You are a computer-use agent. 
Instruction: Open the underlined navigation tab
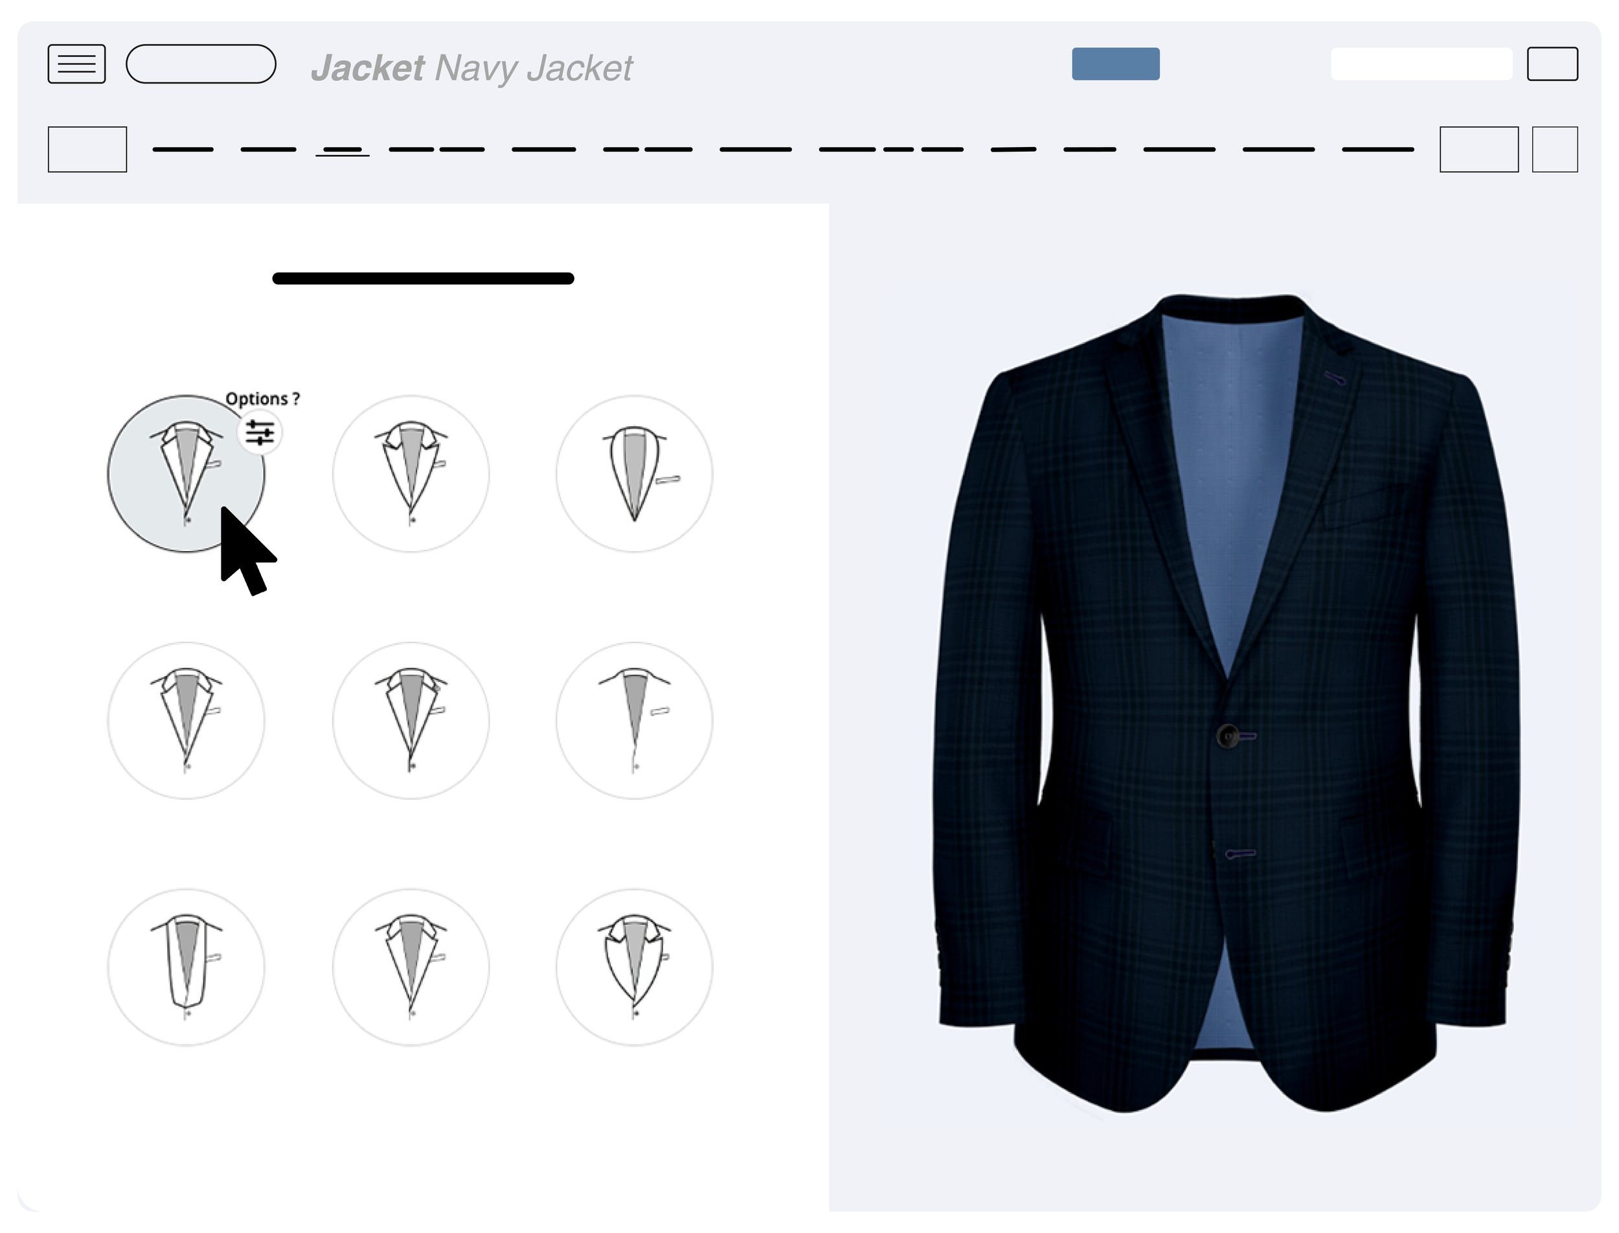click(x=342, y=150)
